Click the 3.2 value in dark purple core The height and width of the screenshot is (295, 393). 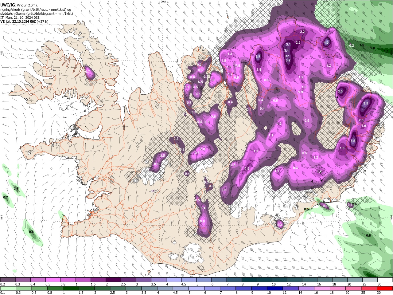(288, 61)
